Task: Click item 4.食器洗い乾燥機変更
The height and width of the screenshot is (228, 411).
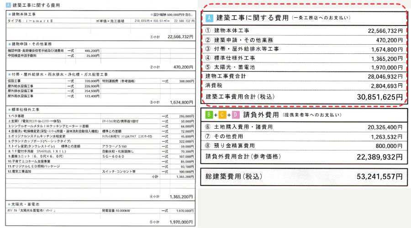Action: tap(53, 131)
